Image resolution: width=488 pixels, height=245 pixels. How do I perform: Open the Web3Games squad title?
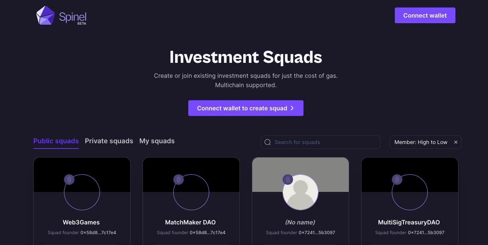pos(81,222)
